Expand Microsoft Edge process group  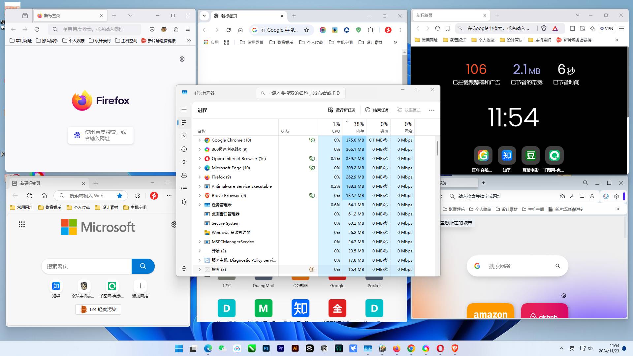tap(200, 168)
